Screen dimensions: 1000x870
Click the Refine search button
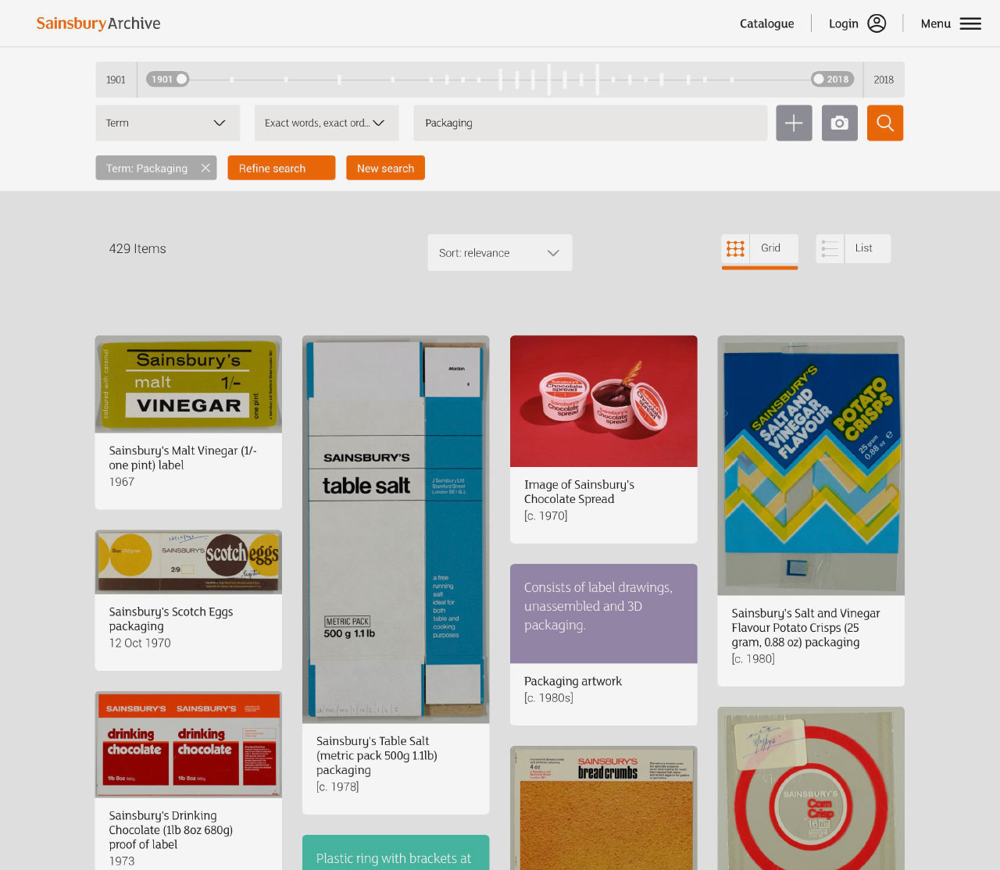[x=281, y=168]
